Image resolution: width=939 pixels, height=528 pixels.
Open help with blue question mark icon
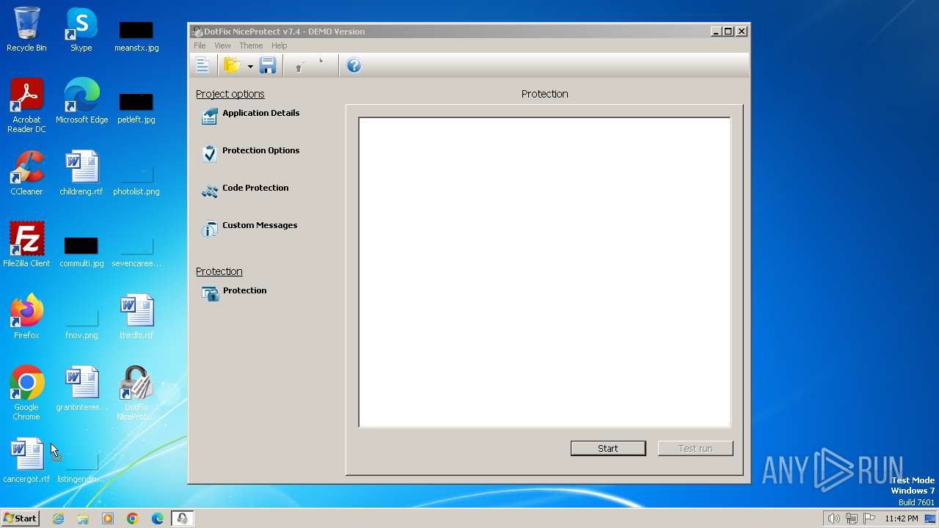tap(354, 65)
